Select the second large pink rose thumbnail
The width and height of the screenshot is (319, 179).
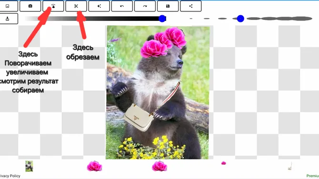coord(159,166)
